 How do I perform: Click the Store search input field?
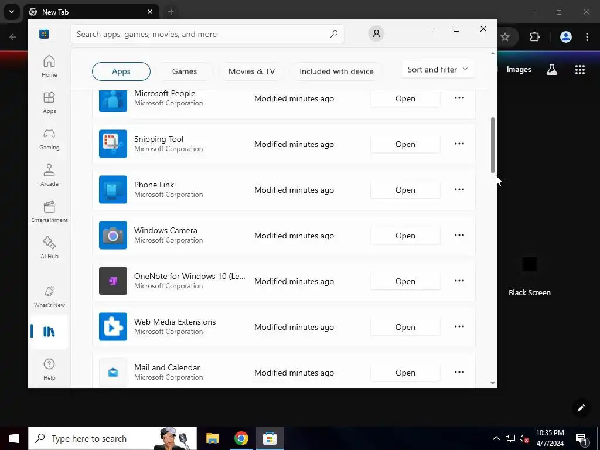point(207,34)
